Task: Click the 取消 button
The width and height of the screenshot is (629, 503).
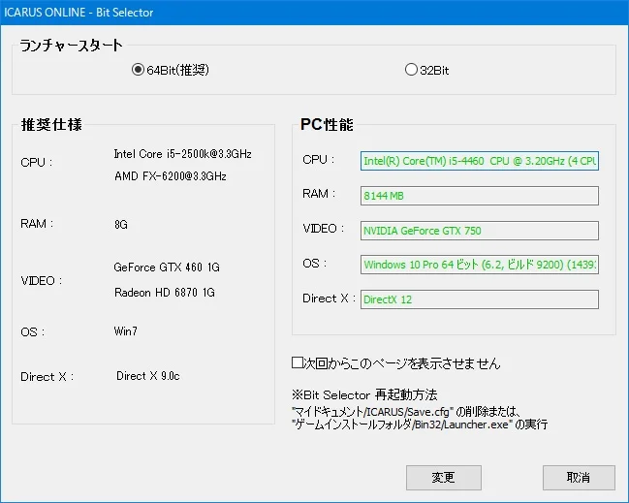Action: 579,478
